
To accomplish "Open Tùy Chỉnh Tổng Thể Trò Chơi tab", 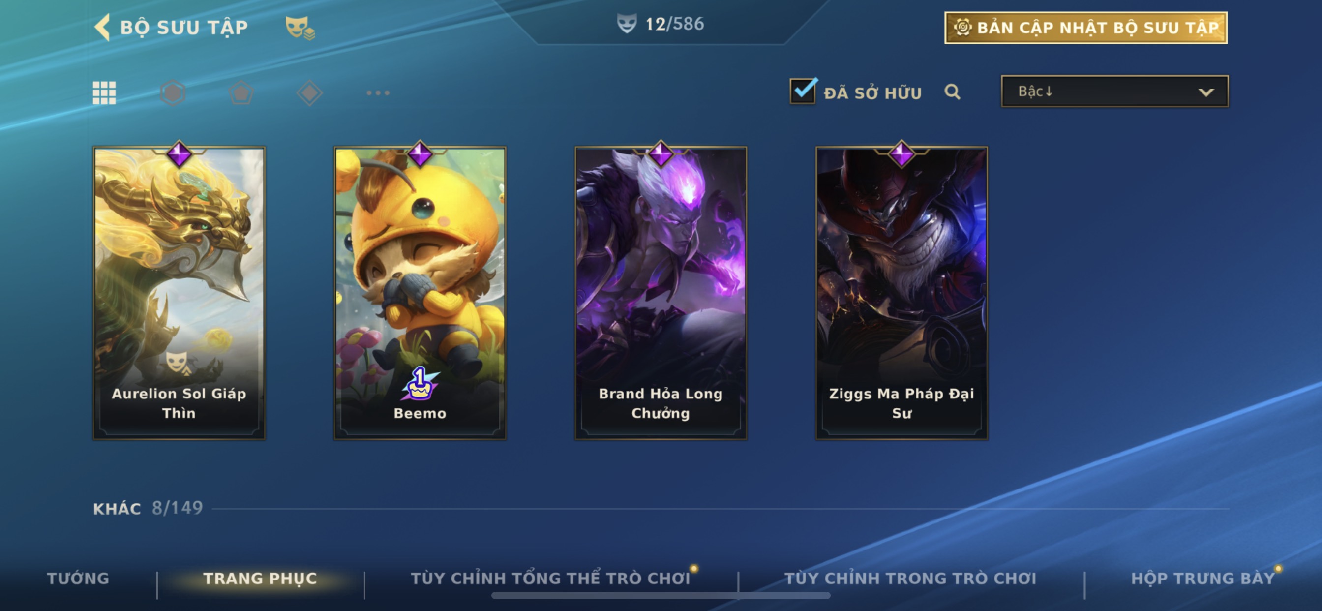I will (551, 579).
